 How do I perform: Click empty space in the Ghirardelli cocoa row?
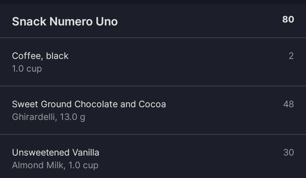pos(224,110)
